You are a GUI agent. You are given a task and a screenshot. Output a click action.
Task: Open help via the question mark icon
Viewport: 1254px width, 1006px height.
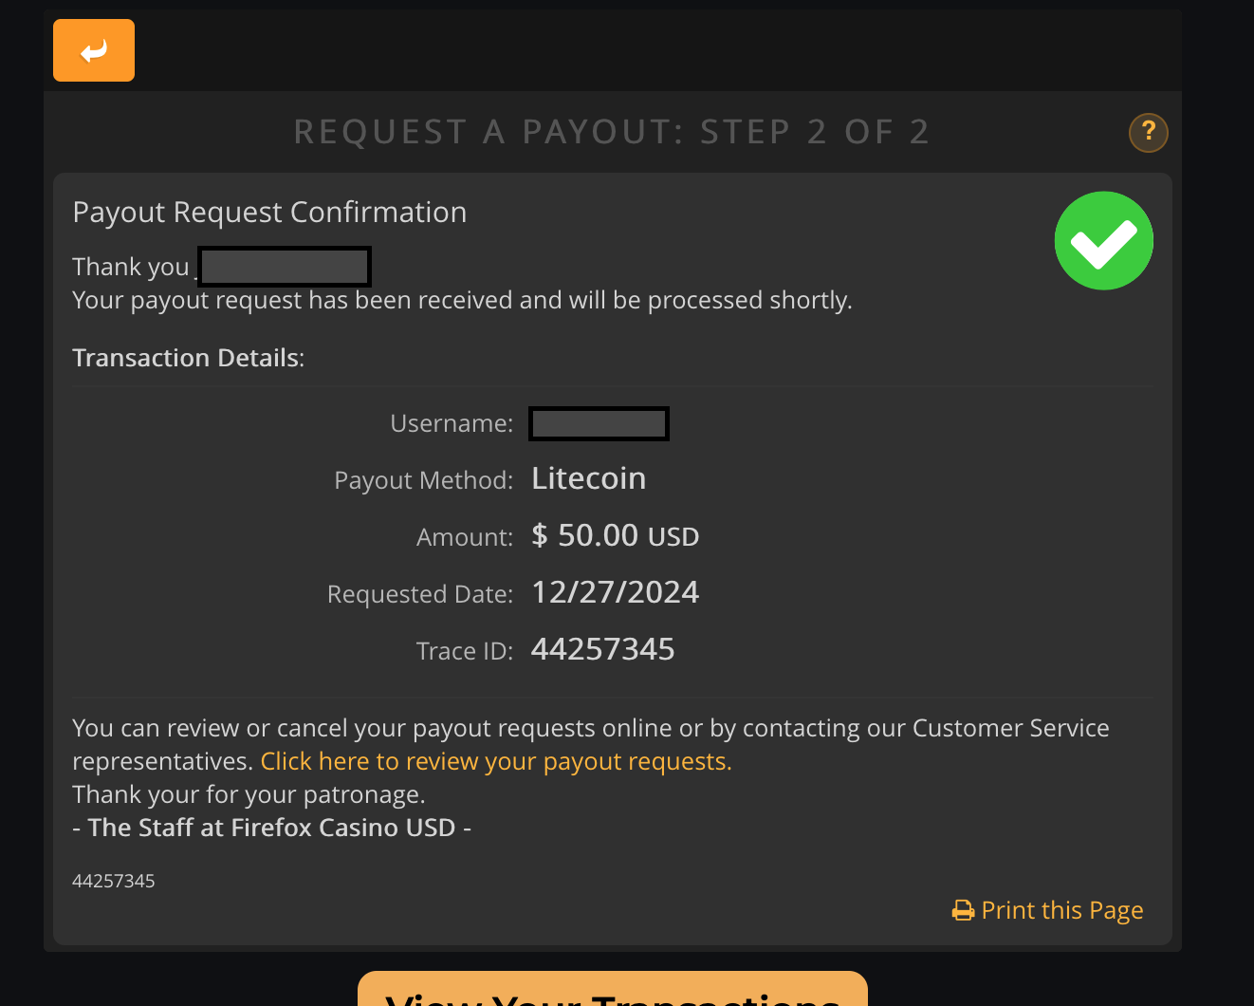[x=1148, y=132]
